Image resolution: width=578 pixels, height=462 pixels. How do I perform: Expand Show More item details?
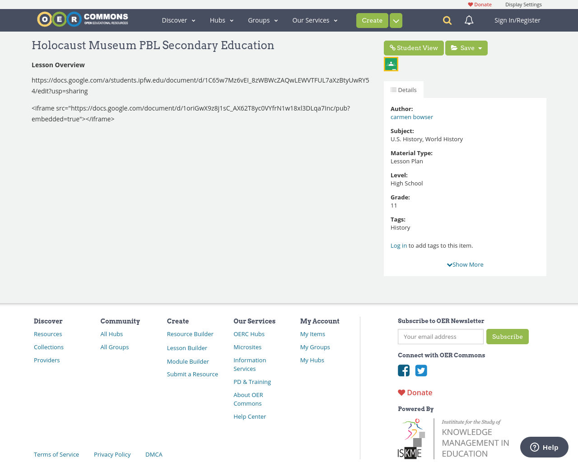click(x=465, y=264)
